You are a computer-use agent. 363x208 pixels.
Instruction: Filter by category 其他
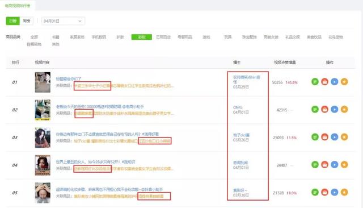tap(56, 44)
